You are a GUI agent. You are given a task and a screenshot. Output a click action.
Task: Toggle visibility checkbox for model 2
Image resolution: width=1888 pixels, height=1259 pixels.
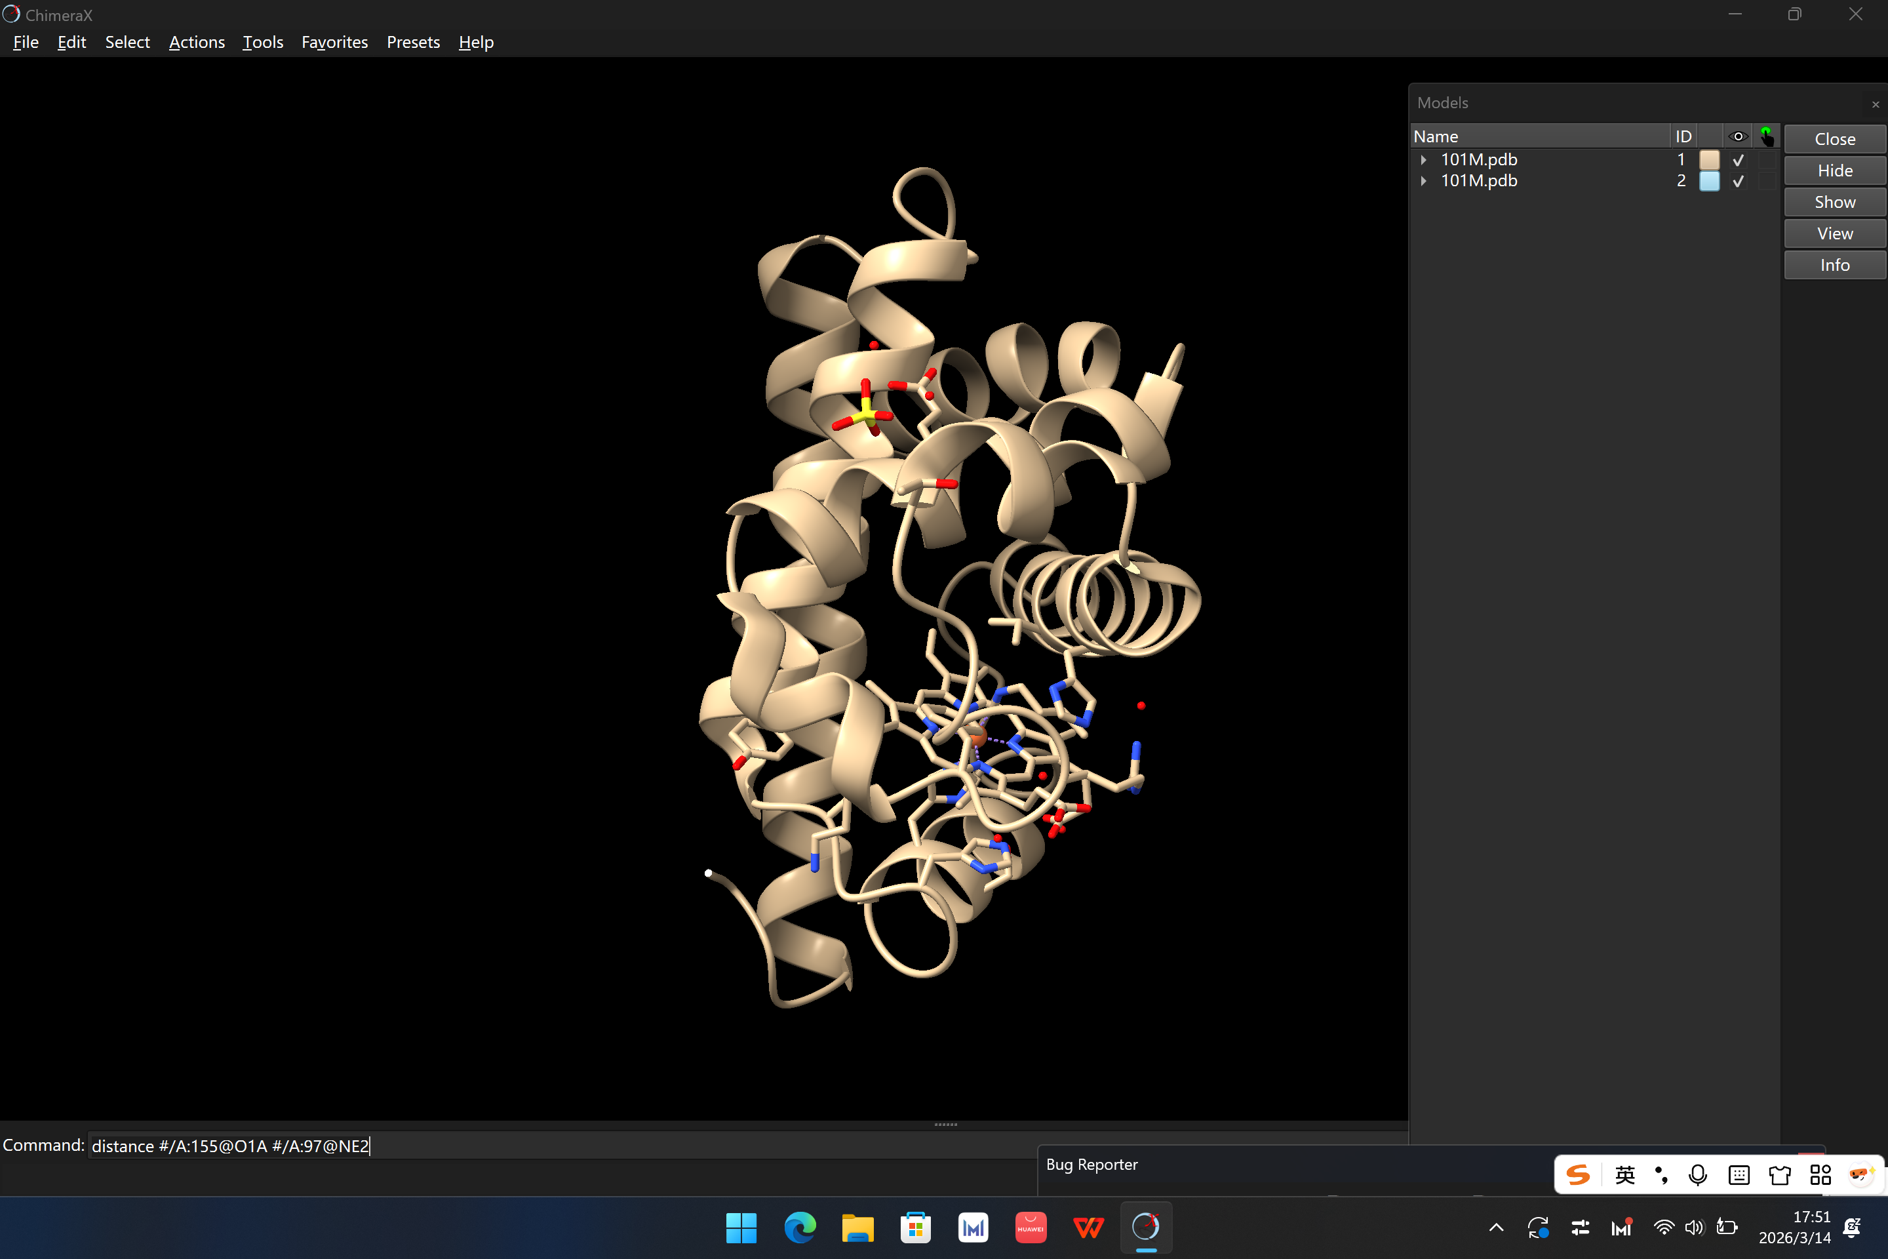pyautogui.click(x=1738, y=182)
